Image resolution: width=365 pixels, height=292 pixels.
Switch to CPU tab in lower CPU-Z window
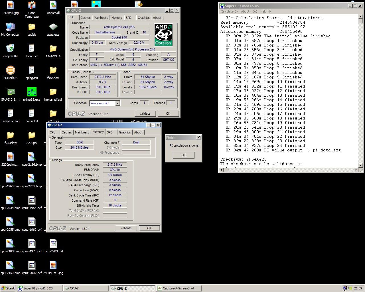pyautogui.click(x=53, y=132)
